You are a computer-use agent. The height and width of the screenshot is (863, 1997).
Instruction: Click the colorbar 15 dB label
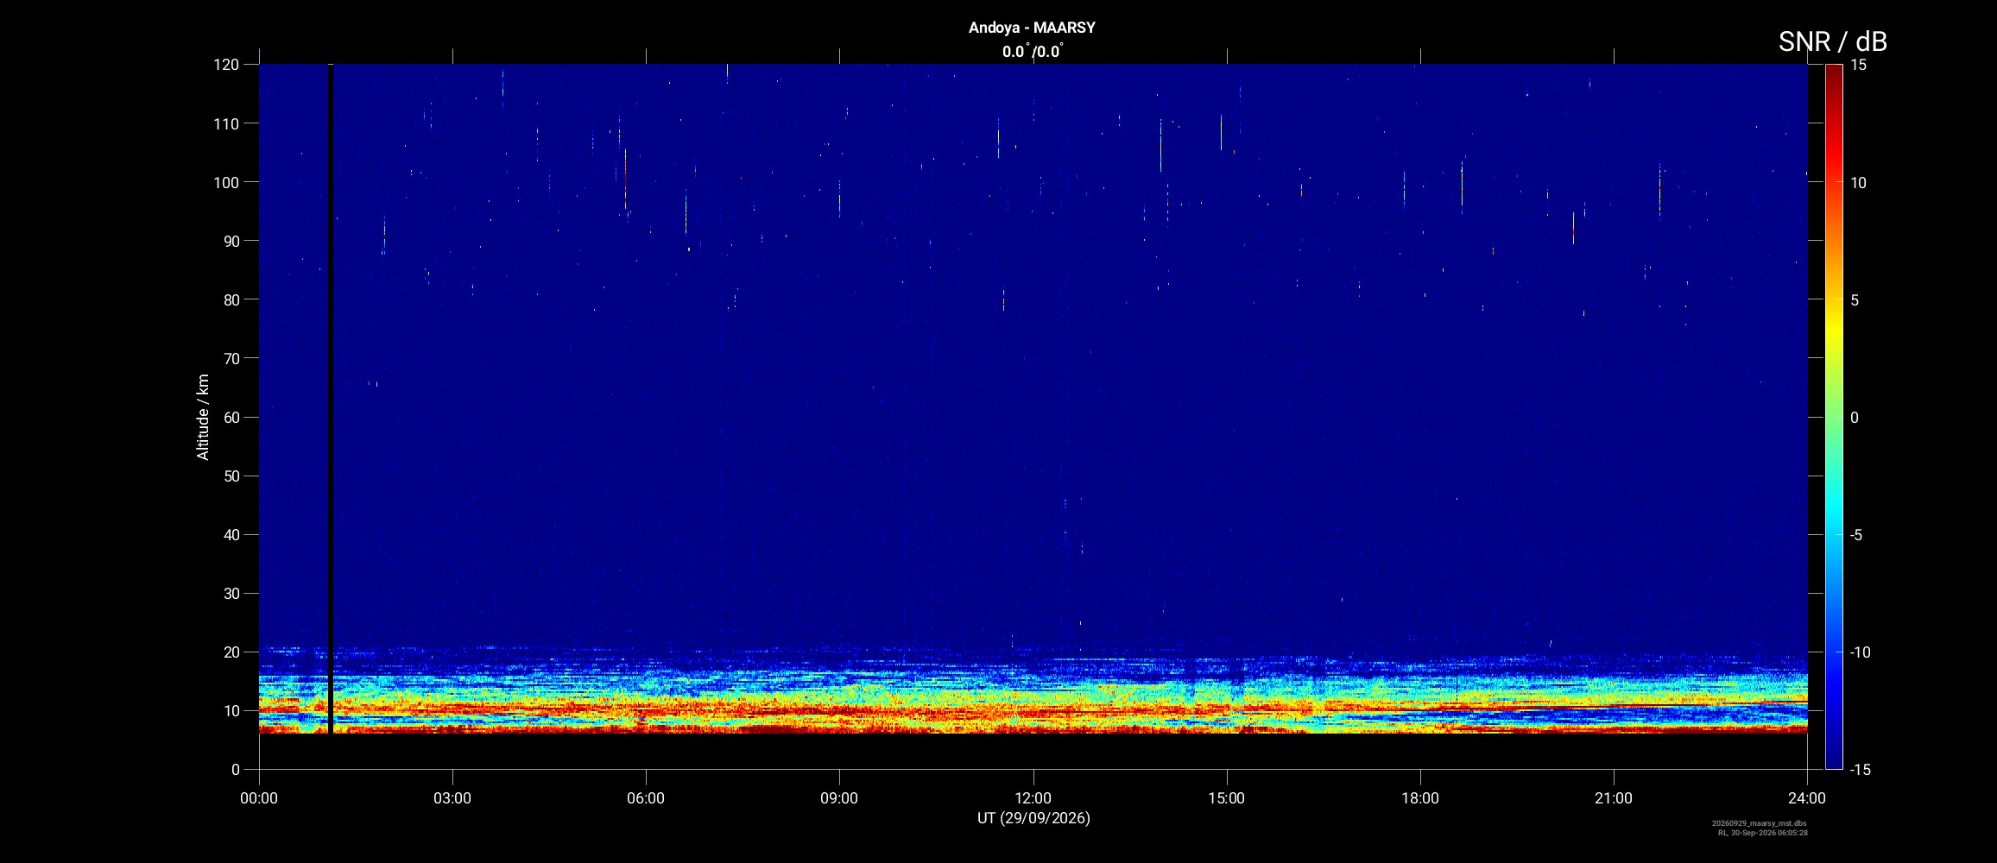click(1858, 65)
